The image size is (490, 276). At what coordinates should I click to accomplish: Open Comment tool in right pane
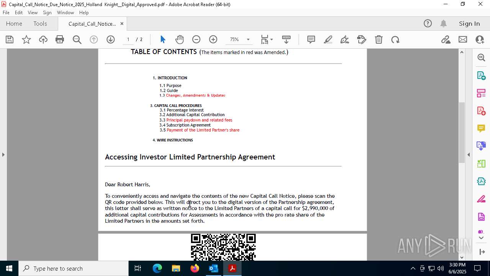tap(481, 128)
